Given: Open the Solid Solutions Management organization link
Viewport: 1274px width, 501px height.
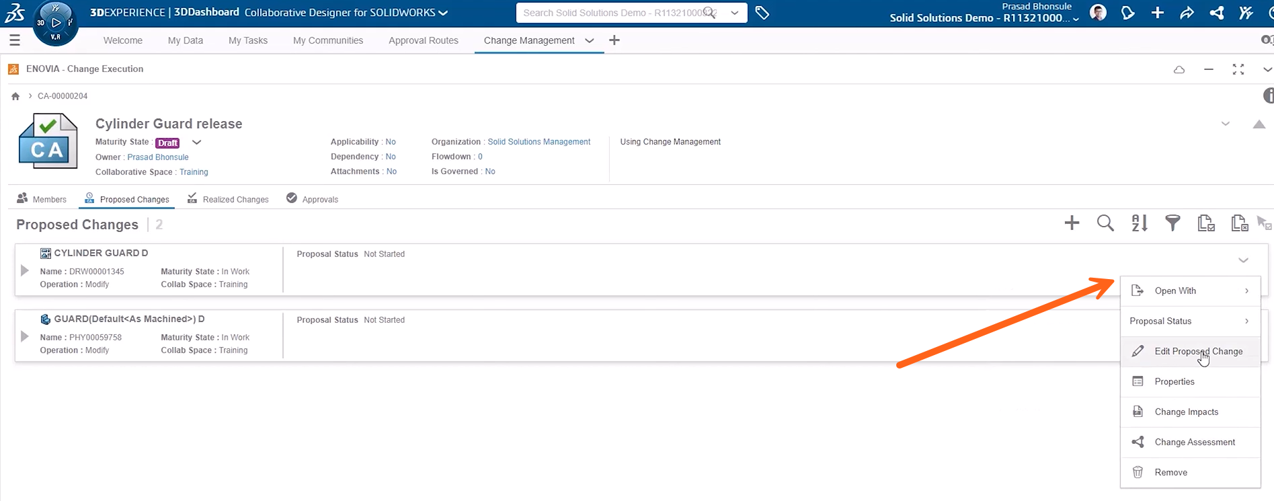Looking at the screenshot, I should (x=539, y=142).
